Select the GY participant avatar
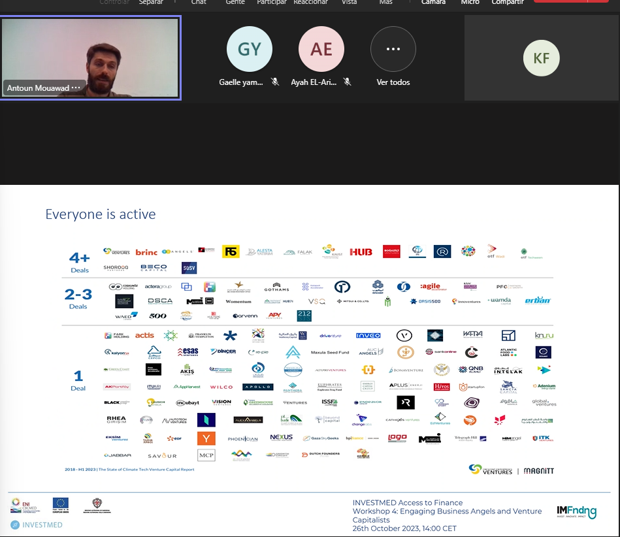The image size is (620, 537). point(249,49)
